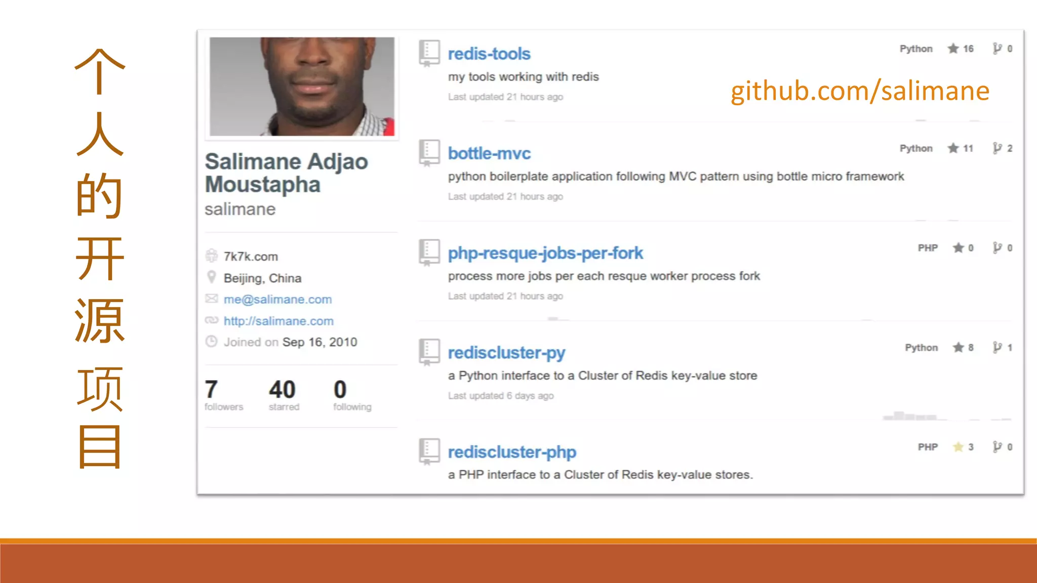This screenshot has width=1037, height=583.
Task: Open the rediscluster-php repository link
Action: [512, 452]
